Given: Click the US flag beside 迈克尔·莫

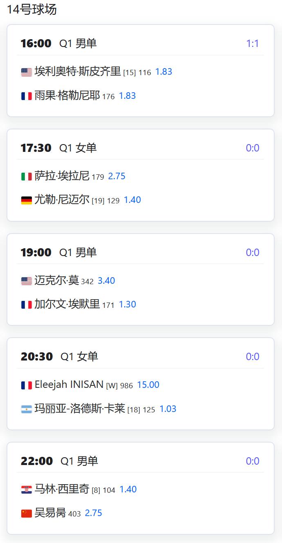Looking at the screenshot, I should [27, 281].
